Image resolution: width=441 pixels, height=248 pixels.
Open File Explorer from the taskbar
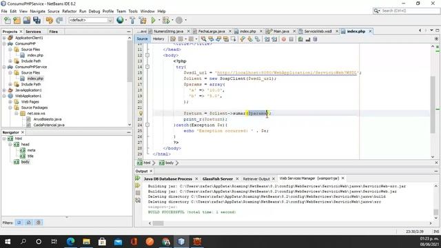click(86, 242)
